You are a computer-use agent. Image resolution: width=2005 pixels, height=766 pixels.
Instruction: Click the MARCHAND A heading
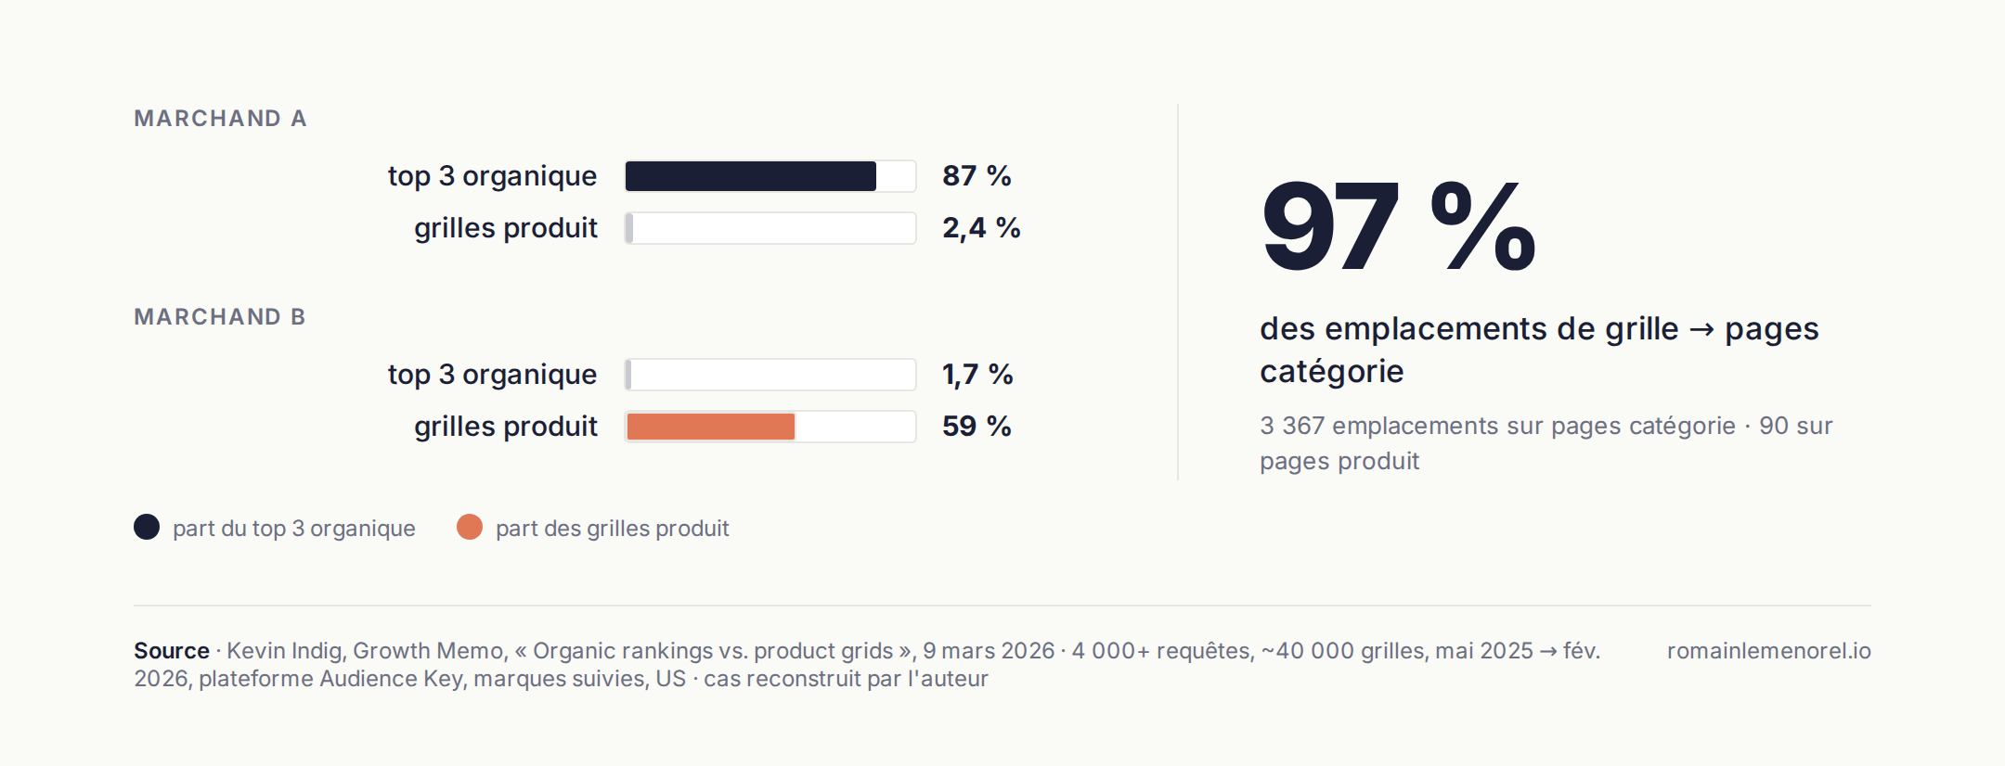(x=220, y=119)
